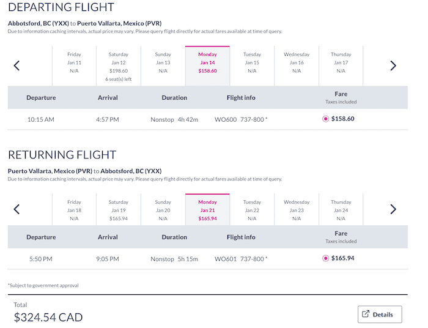Screen dimensions: 428x328
Task: Show earlier returning dates arrow
Action: click(x=17, y=209)
